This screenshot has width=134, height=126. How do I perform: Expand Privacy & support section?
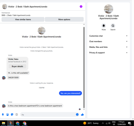[108, 53]
